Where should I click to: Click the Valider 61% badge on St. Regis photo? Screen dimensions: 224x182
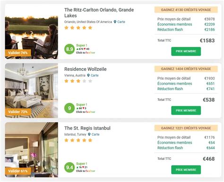[18, 171]
